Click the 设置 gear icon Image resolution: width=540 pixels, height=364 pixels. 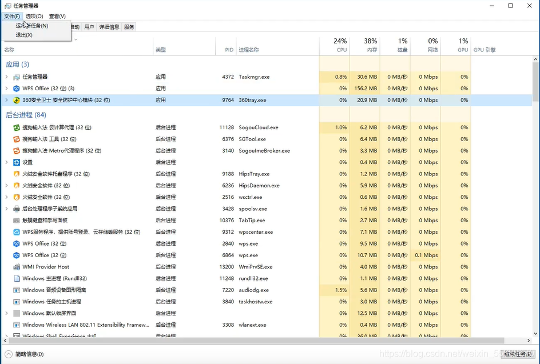click(x=17, y=162)
